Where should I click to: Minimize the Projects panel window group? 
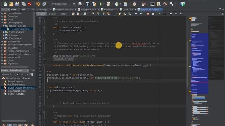click(33, 10)
